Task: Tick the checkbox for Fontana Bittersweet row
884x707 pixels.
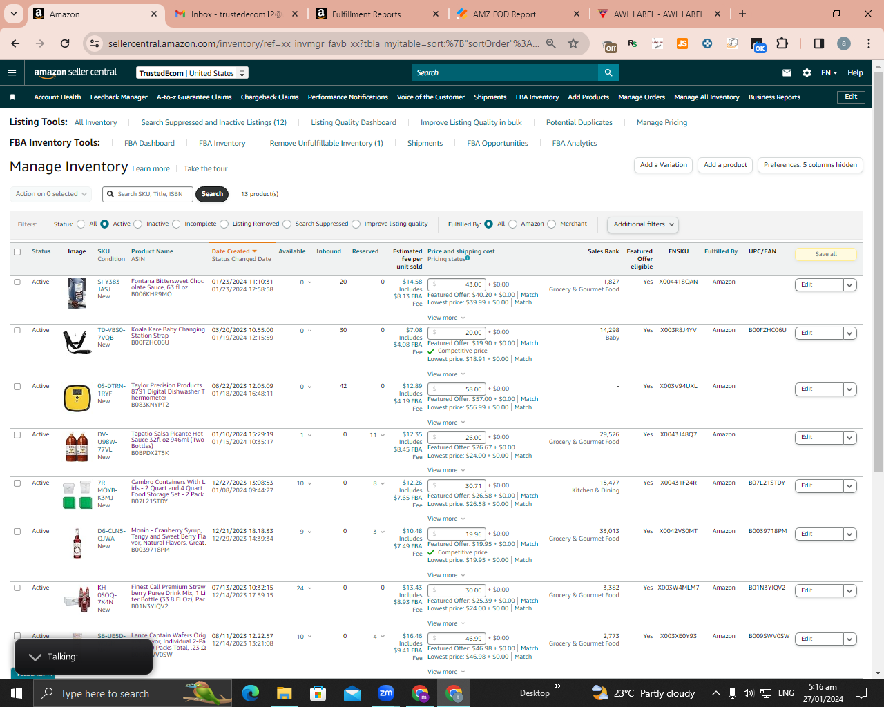Action: click(17, 282)
